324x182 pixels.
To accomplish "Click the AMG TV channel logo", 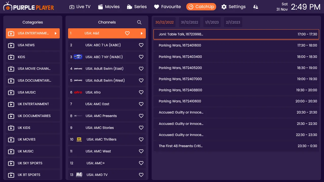I will (79, 175).
